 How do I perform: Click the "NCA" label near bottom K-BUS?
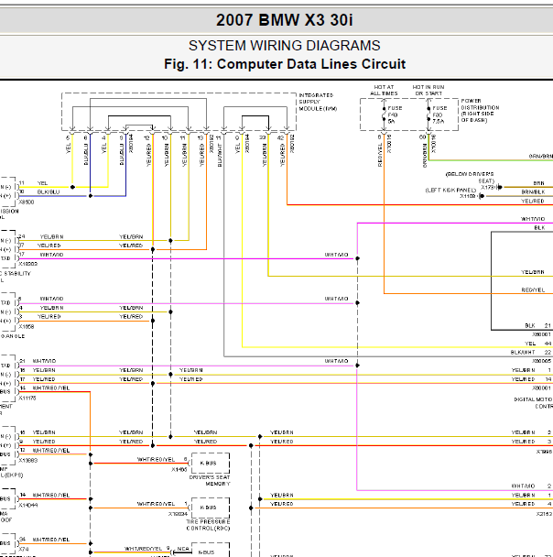(183, 549)
